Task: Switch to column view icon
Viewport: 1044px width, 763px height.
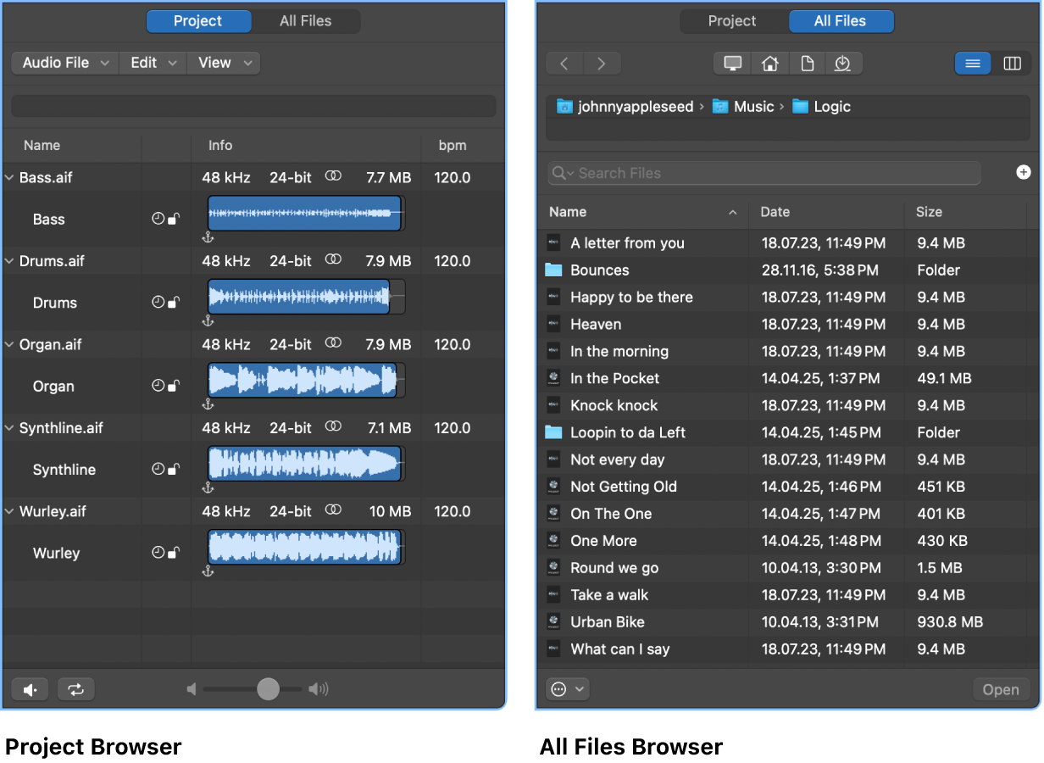Action: pos(1013,63)
